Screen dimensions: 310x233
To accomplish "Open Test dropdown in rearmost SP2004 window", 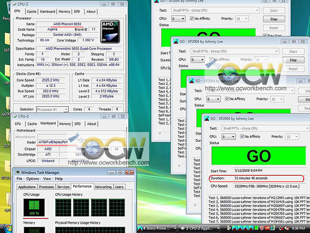I will point(215,11).
